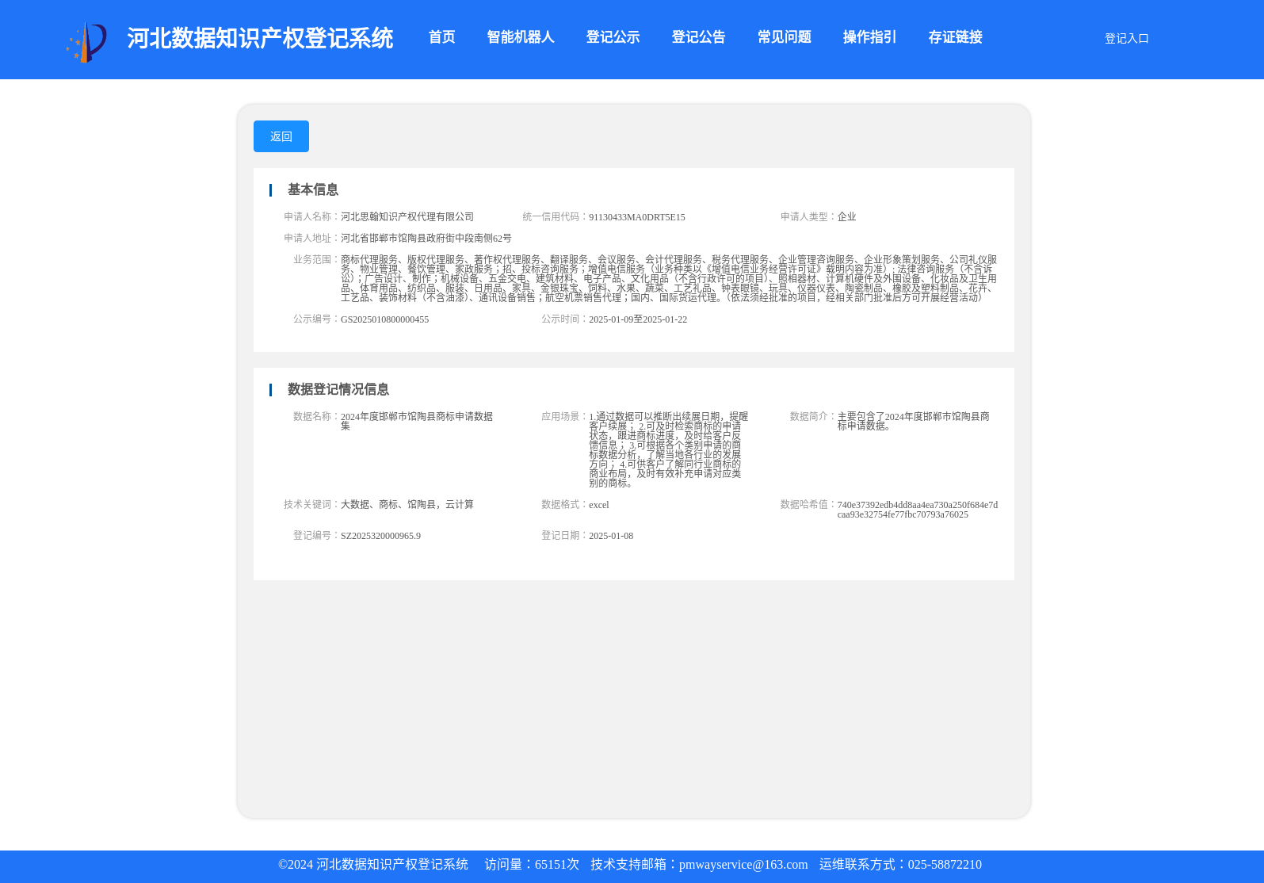Click the 业务范围 description text

click(669, 278)
